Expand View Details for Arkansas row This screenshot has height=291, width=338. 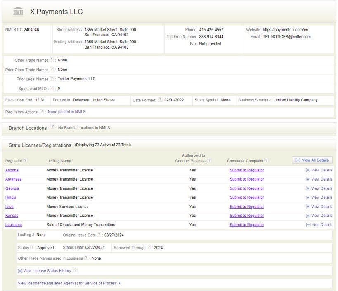tap(319, 179)
